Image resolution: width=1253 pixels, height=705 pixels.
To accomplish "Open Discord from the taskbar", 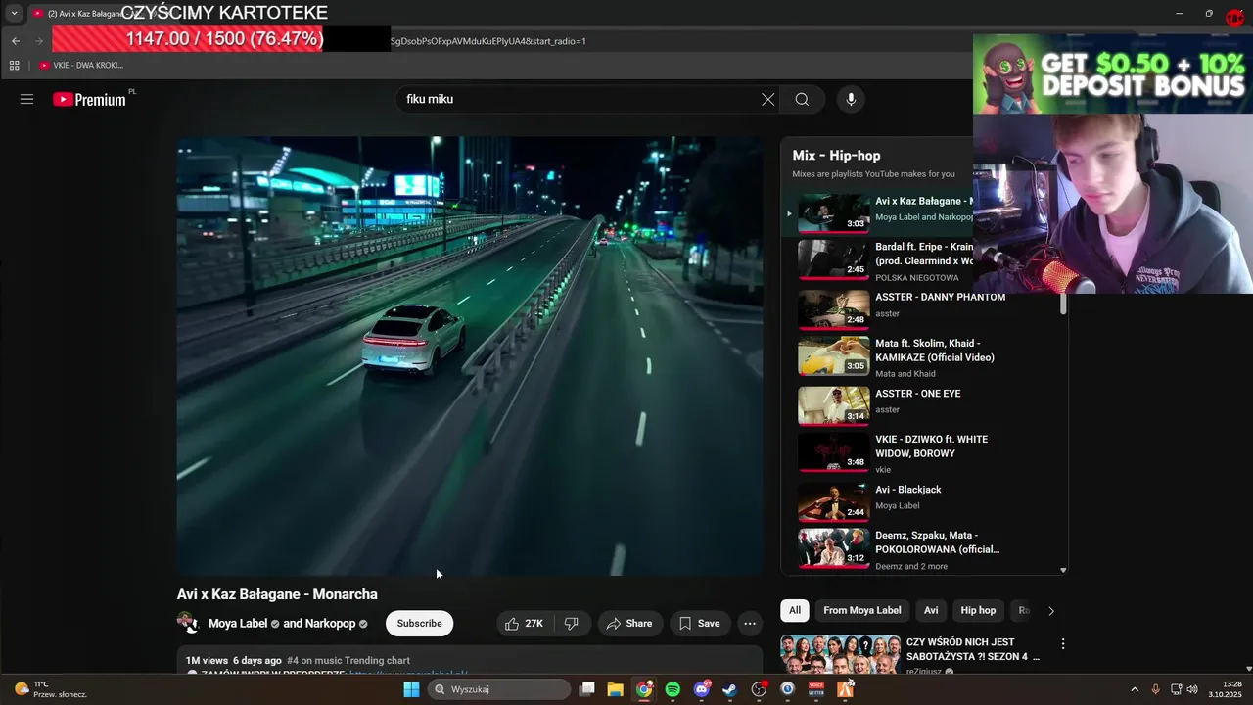I will [x=701, y=689].
